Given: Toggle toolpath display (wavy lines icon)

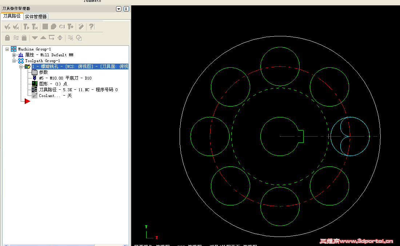Looking at the screenshot, I should (x=16, y=38).
